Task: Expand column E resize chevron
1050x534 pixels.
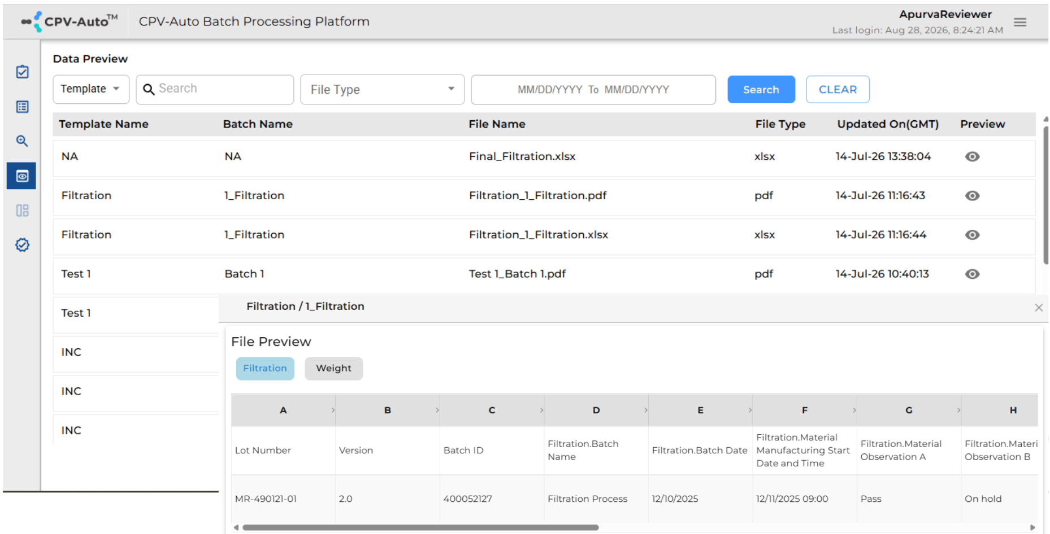Action: [750, 410]
